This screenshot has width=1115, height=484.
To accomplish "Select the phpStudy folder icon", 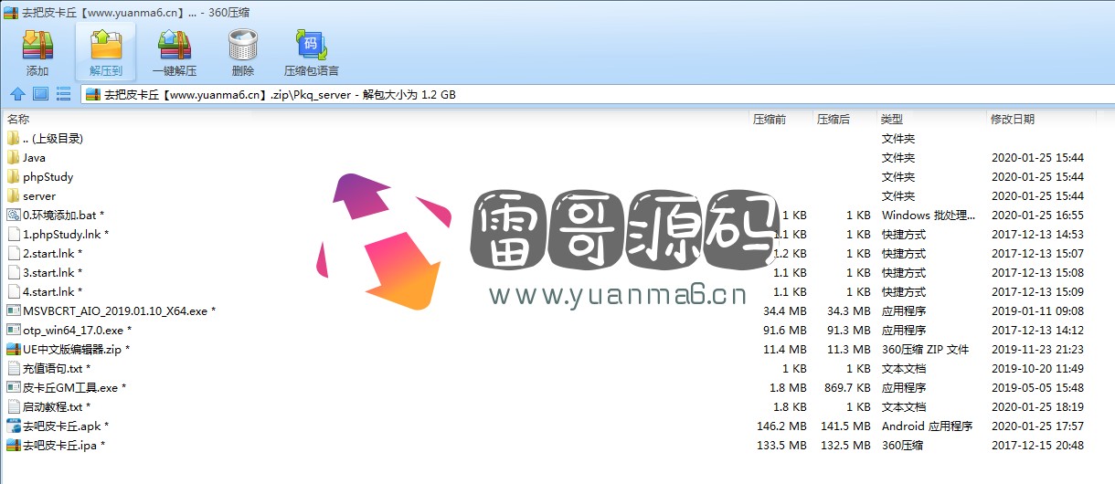I will click(x=13, y=176).
